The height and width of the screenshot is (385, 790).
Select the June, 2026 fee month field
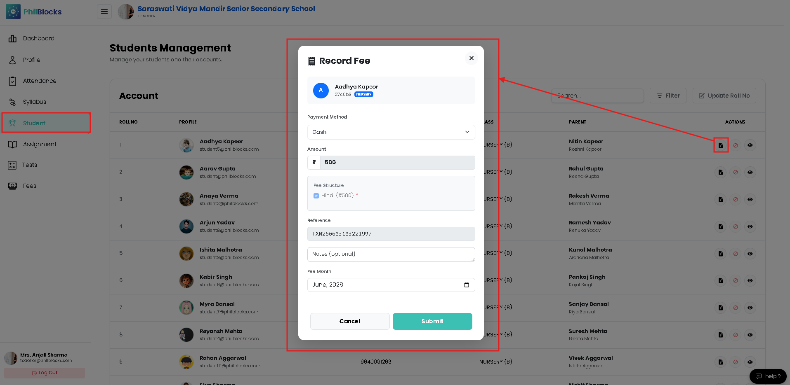click(391, 285)
